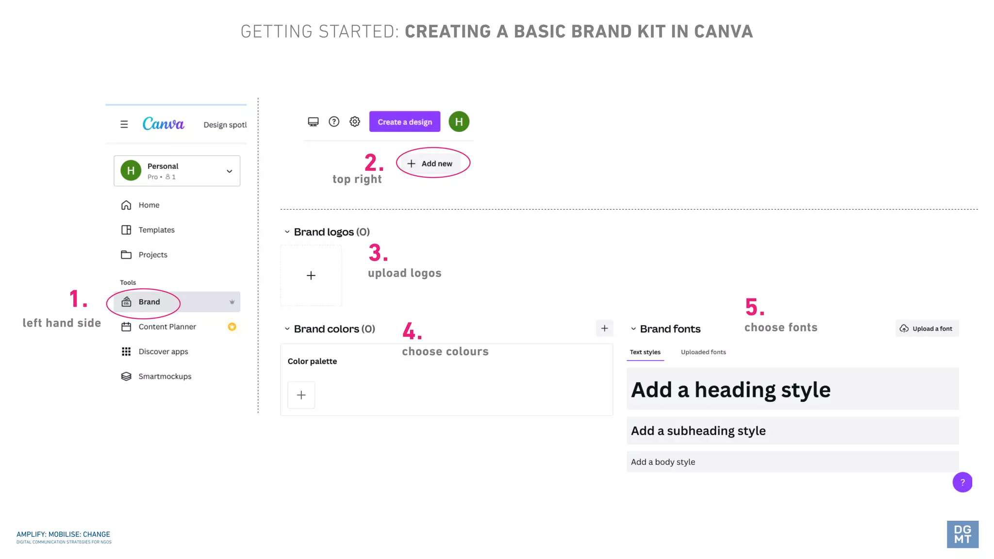Click Add a body style
The width and height of the screenshot is (994, 559).
click(x=793, y=462)
